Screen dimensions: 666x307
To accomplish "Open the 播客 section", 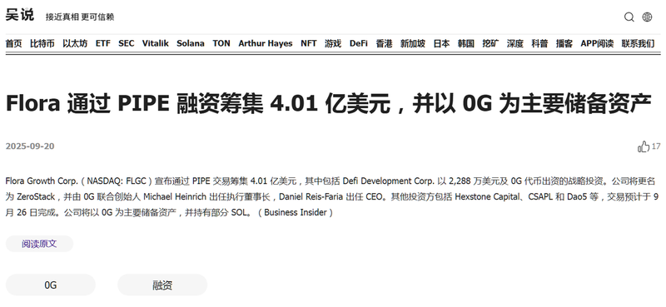I will 564,43.
